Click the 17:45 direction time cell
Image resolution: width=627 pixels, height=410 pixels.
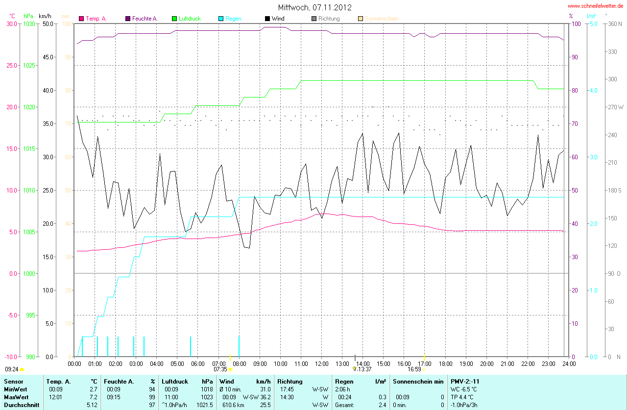click(287, 389)
